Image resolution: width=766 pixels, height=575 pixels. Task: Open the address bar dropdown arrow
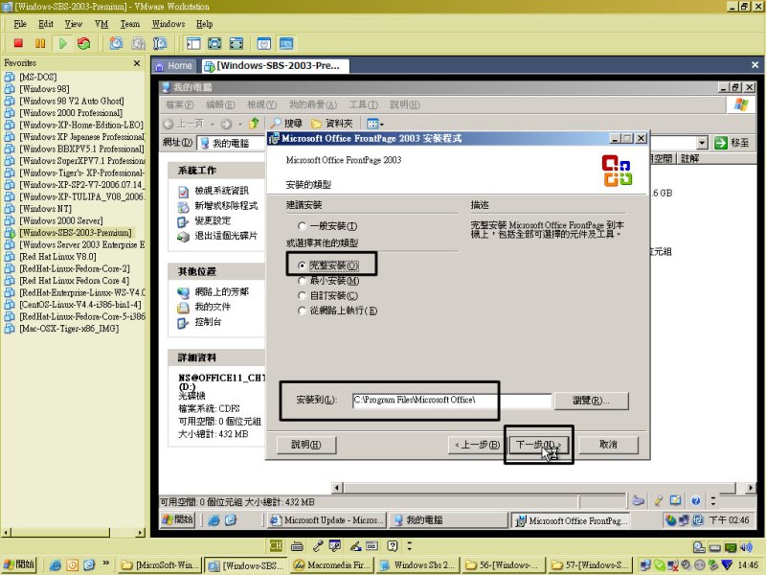tap(702, 143)
